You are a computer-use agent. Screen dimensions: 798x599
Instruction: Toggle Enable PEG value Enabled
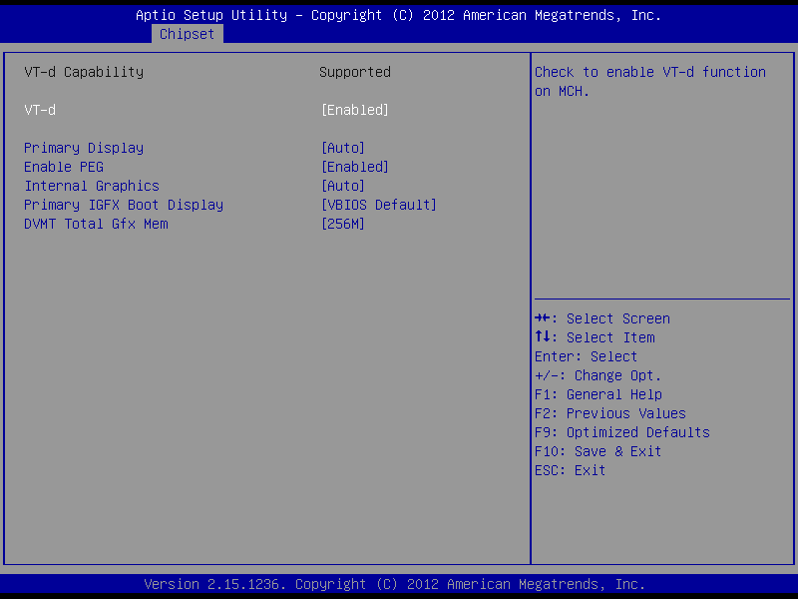click(x=354, y=167)
